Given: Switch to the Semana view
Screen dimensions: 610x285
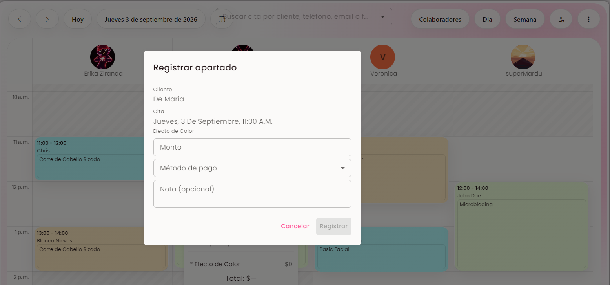Looking at the screenshot, I should pyautogui.click(x=525, y=19).
